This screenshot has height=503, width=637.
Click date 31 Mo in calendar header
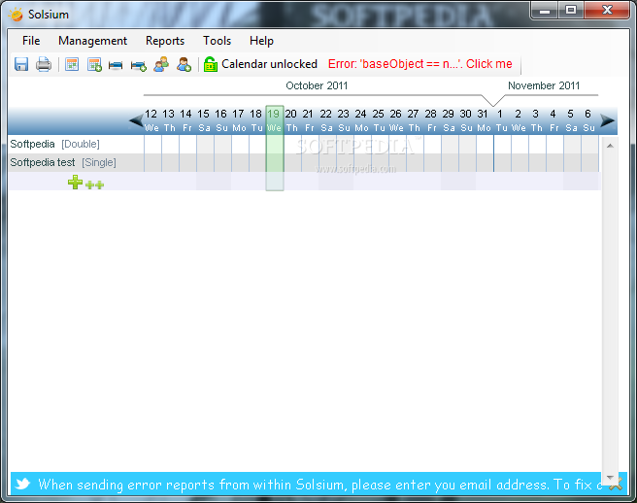(483, 120)
